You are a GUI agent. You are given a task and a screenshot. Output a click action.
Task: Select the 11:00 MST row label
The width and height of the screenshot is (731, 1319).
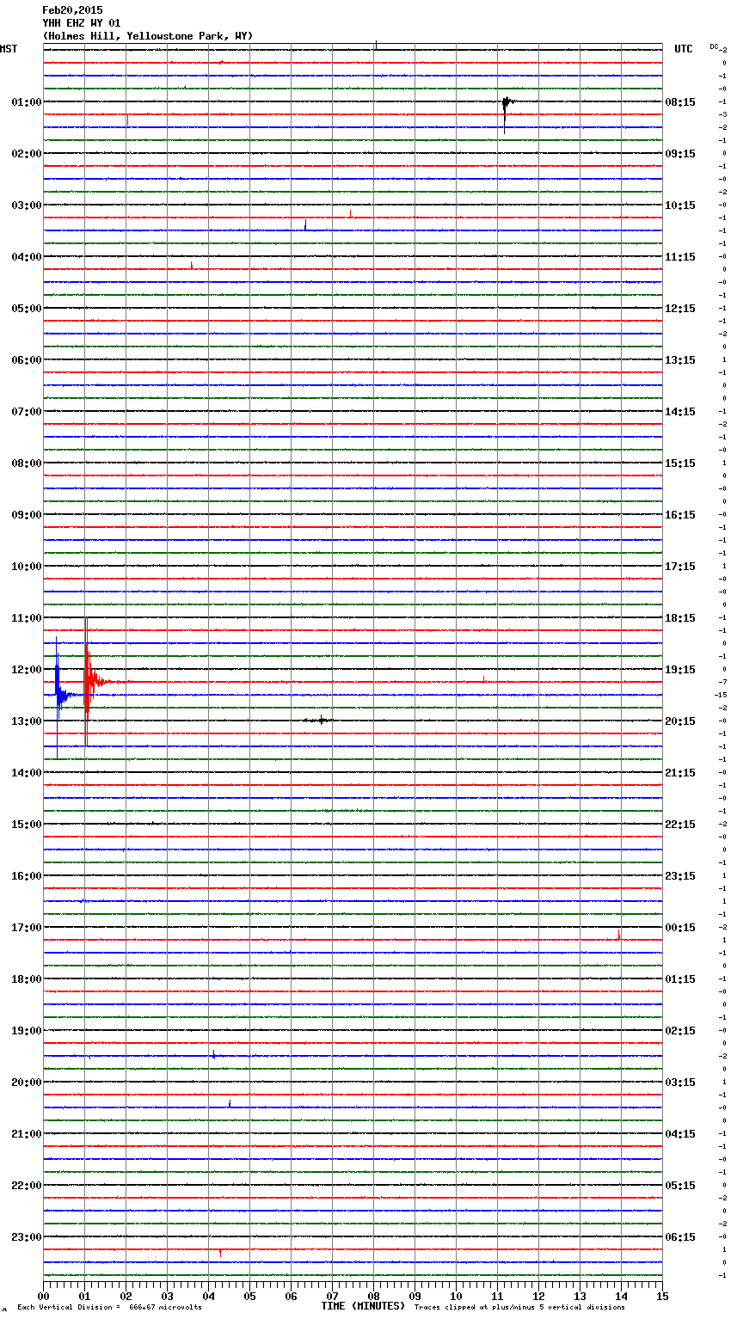[x=27, y=618]
